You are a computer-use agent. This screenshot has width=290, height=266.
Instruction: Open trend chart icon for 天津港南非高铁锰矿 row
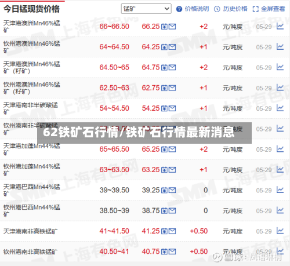click(280, 231)
